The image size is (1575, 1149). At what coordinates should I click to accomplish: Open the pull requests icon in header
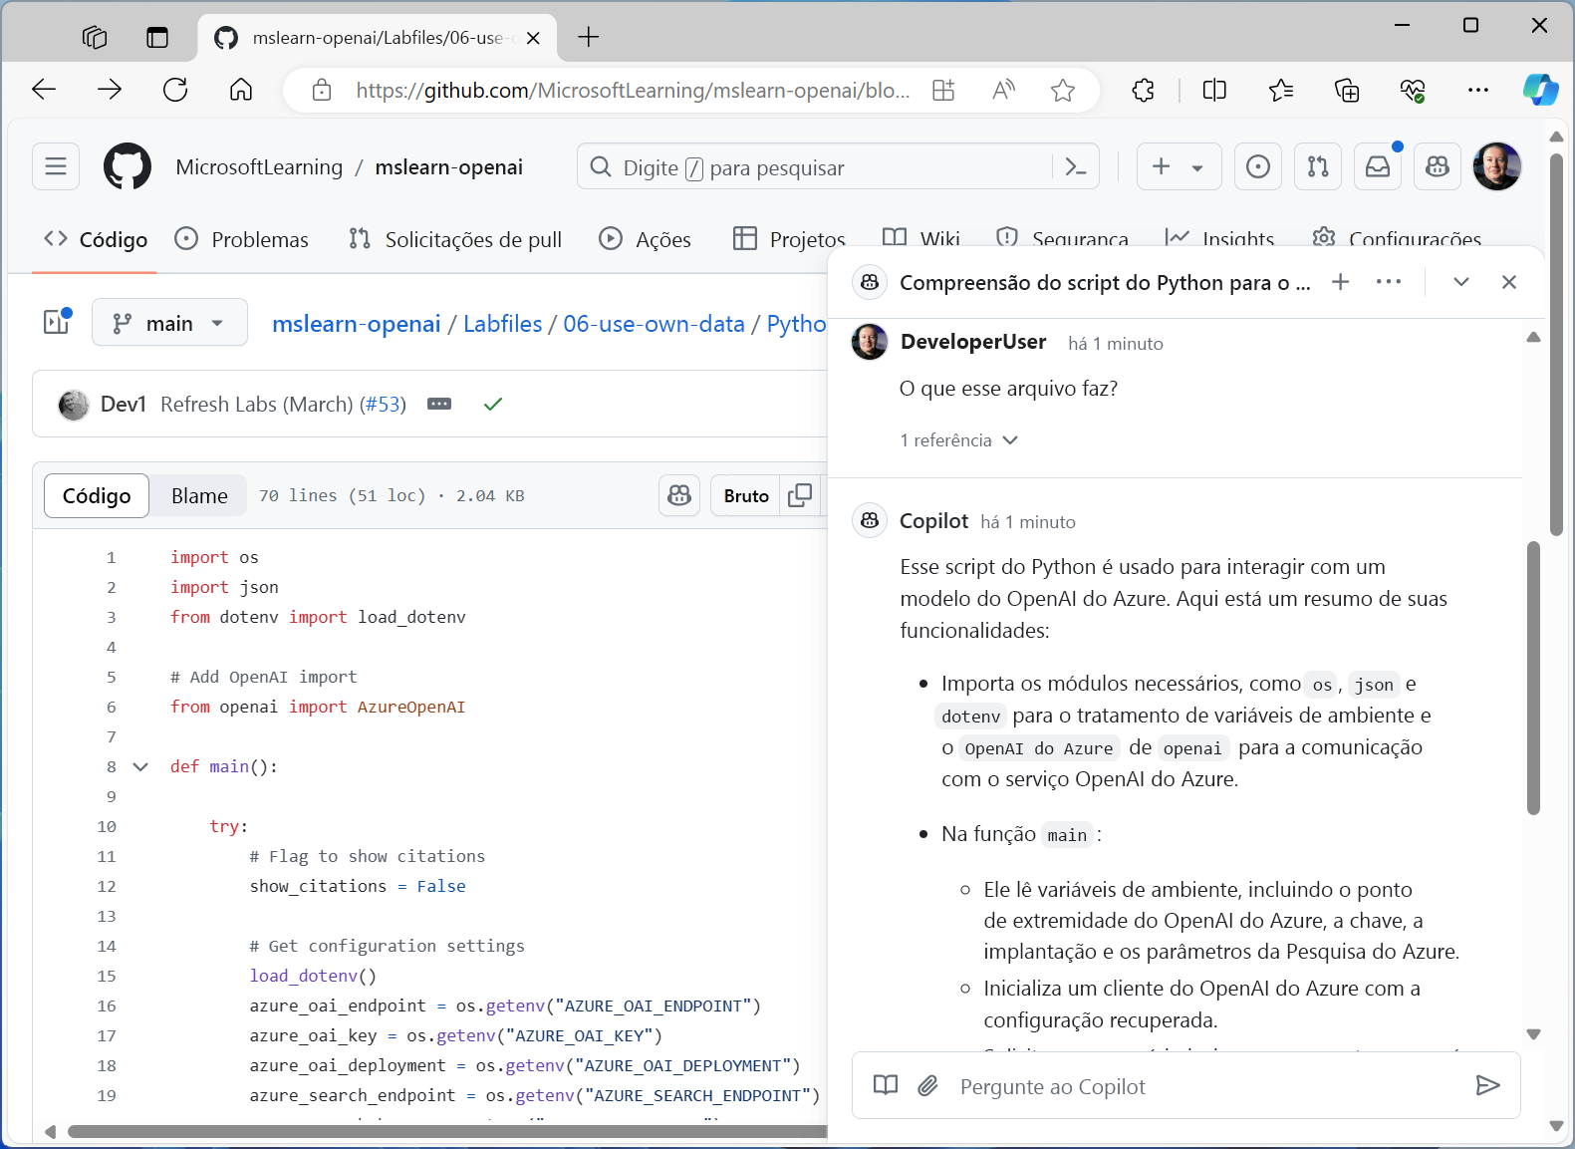pos(1318,166)
